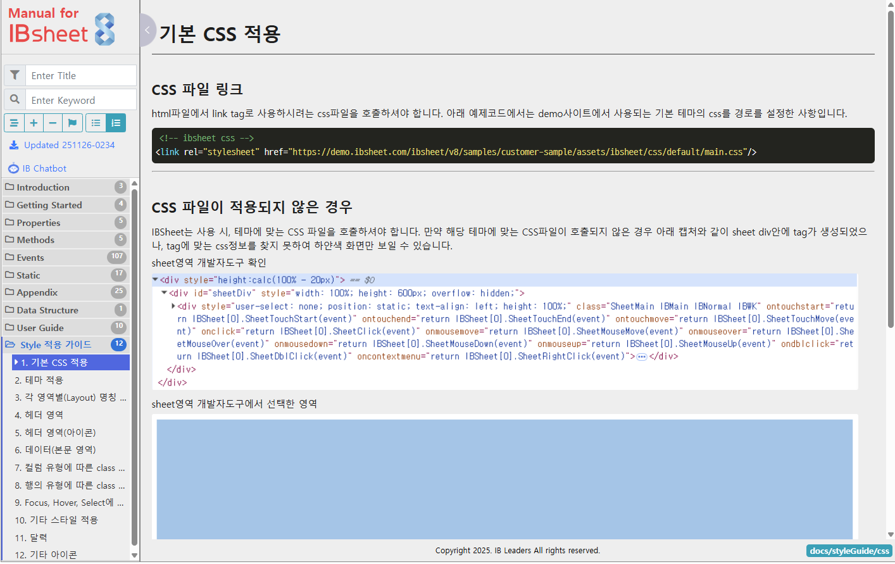The width and height of the screenshot is (895, 564).
Task: Expand the Properties section
Action: (66, 222)
